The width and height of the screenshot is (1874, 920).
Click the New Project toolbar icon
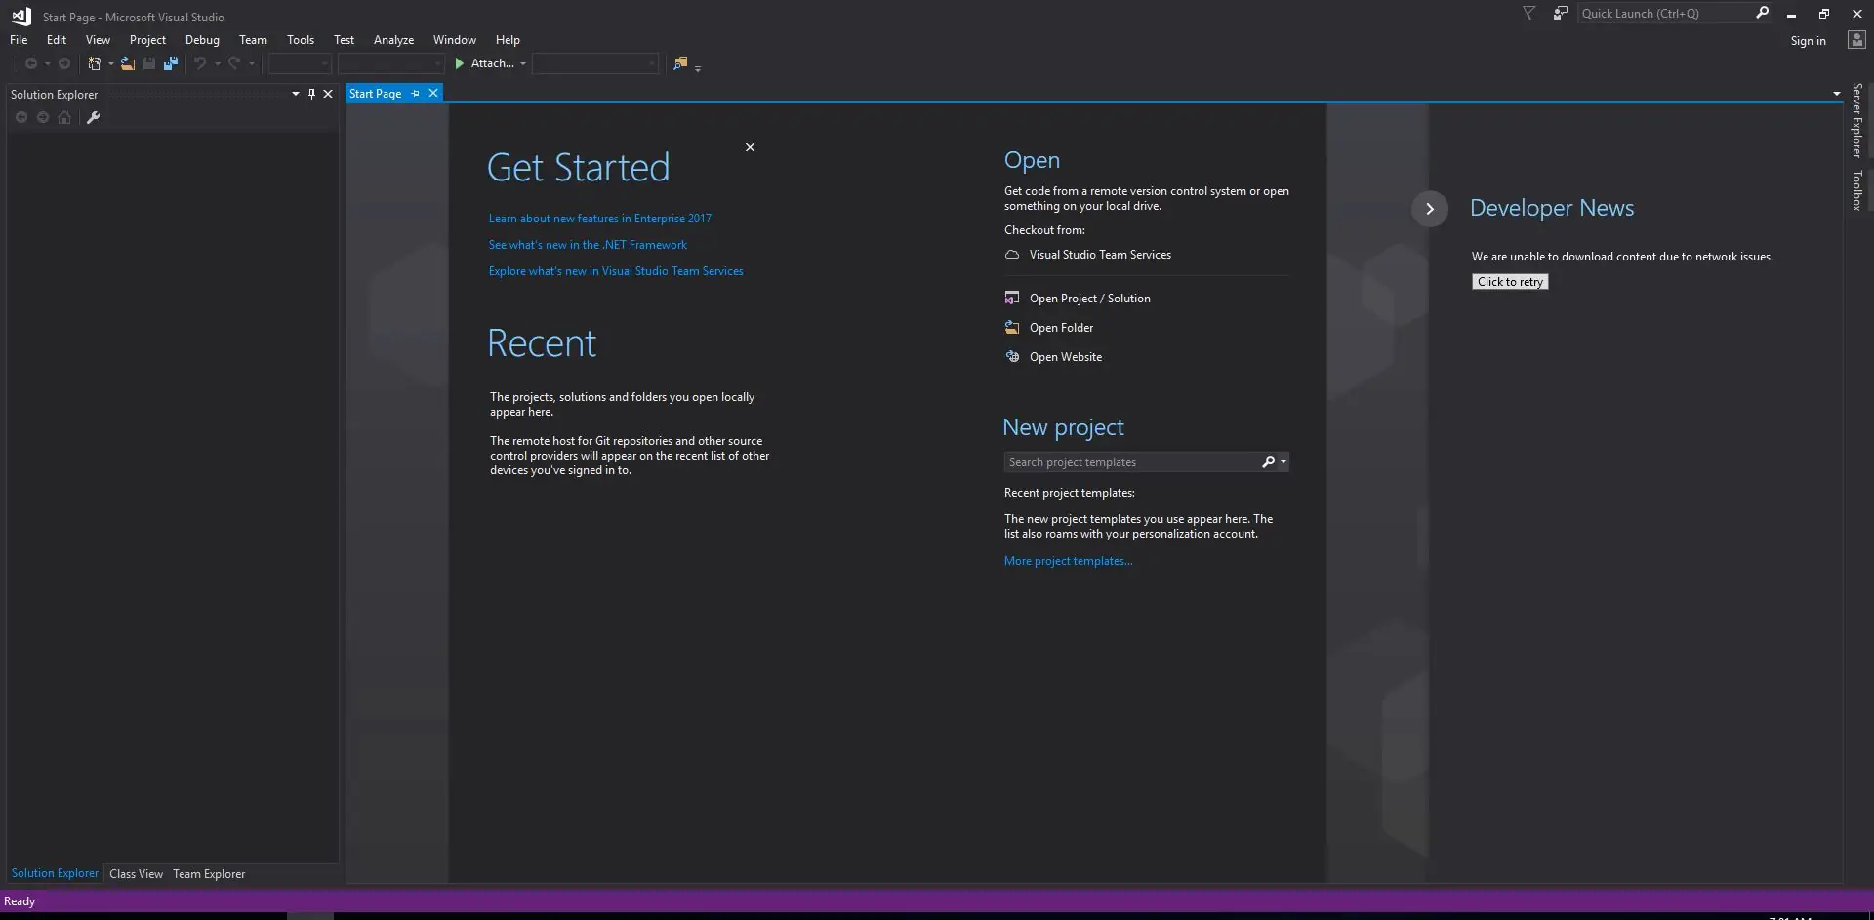pos(94,62)
